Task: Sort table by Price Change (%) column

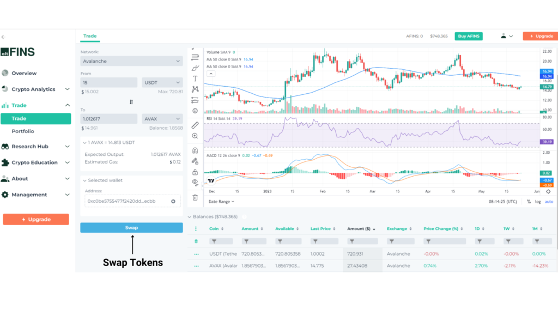Action: pos(444,229)
